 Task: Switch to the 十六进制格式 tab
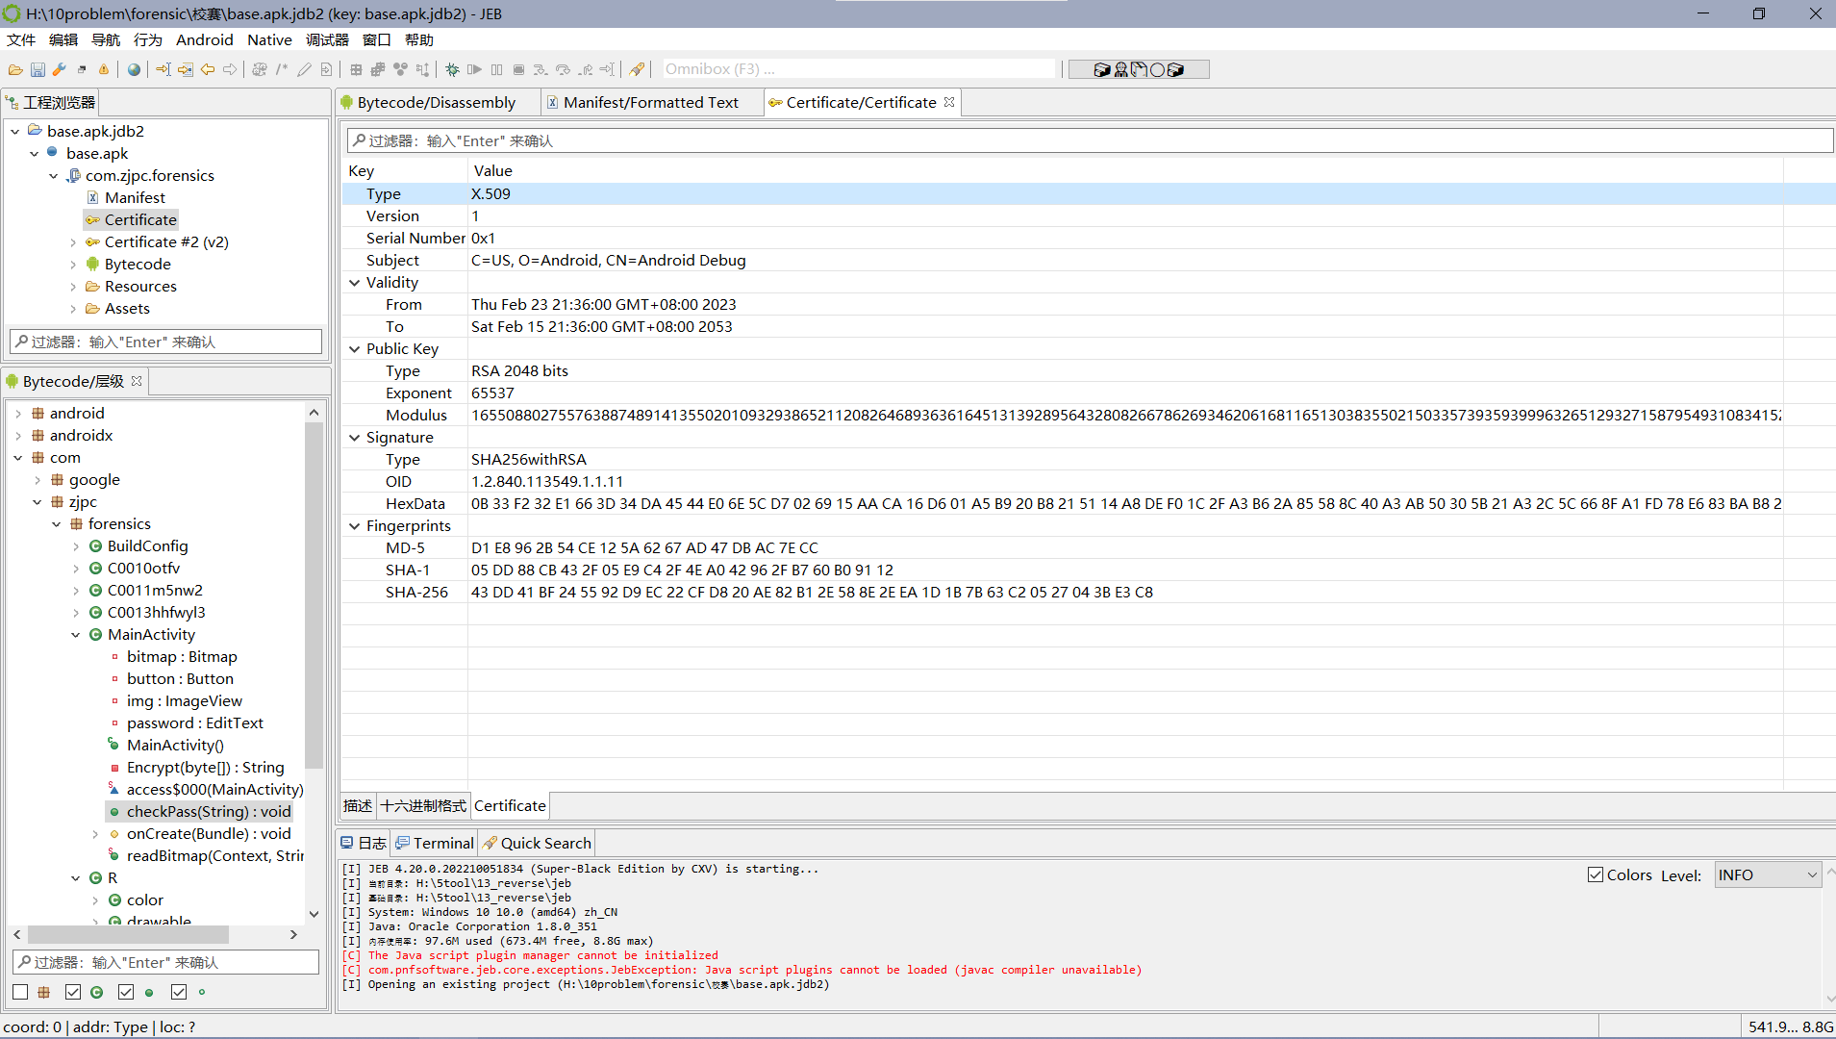tap(423, 805)
